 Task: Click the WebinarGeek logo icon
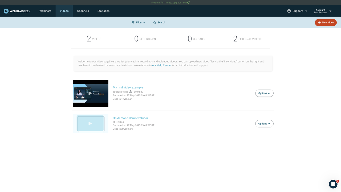click(x=6, y=11)
